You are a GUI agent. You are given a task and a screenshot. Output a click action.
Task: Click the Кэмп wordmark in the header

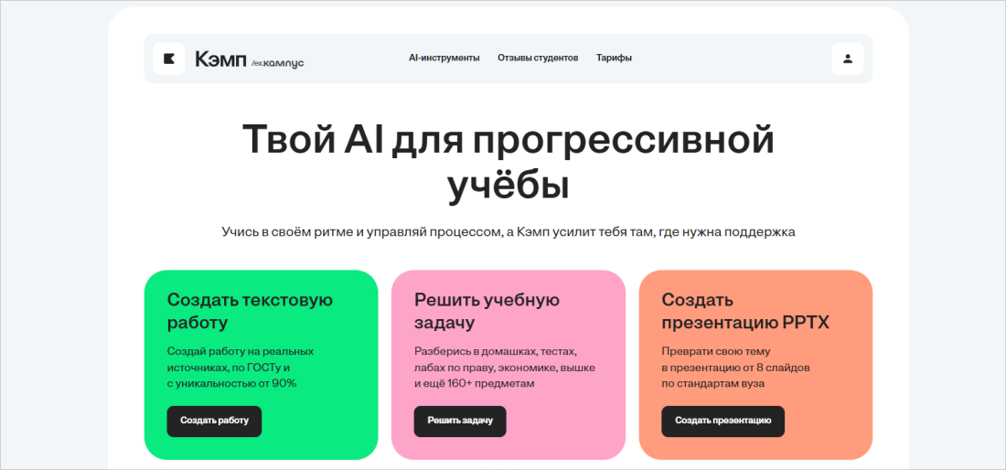(220, 59)
